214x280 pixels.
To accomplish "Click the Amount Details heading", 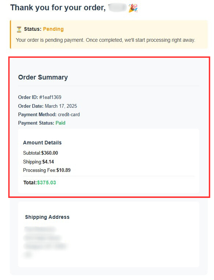I will 42,143.
